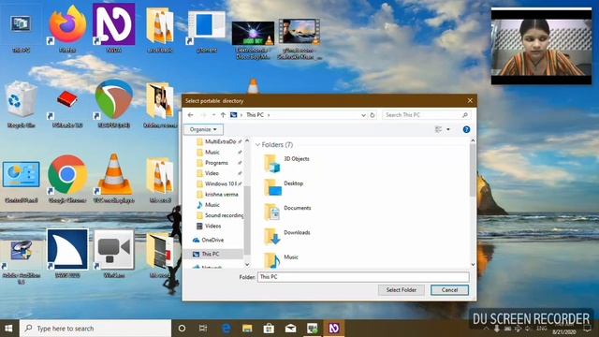Select the Google Chrome desktop shortcut
This screenshot has height=337, width=599.
pos(67,179)
